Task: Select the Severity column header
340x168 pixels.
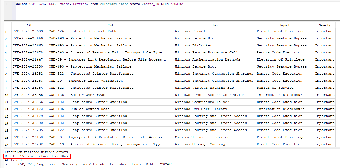Action: (x=324, y=25)
